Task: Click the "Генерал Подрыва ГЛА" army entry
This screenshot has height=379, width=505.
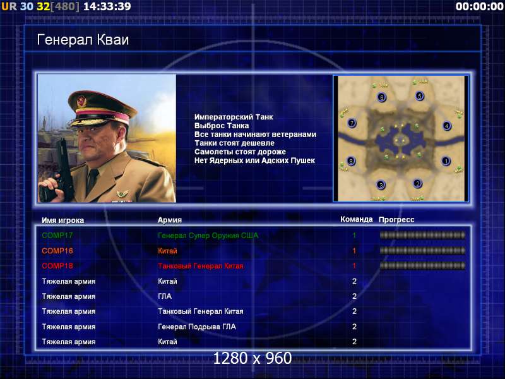Action: coord(197,327)
